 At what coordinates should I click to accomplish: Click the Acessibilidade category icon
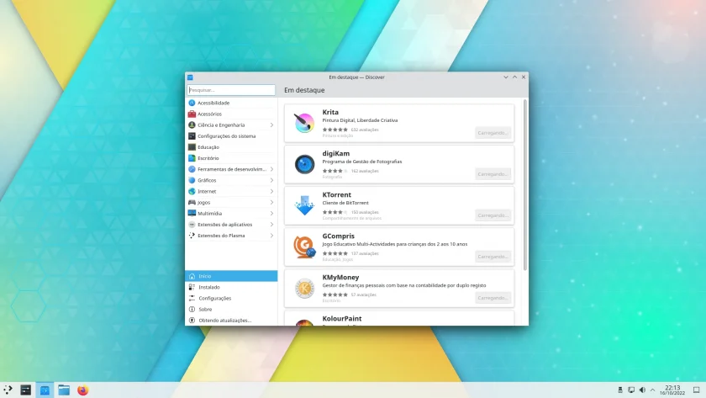pyautogui.click(x=192, y=103)
